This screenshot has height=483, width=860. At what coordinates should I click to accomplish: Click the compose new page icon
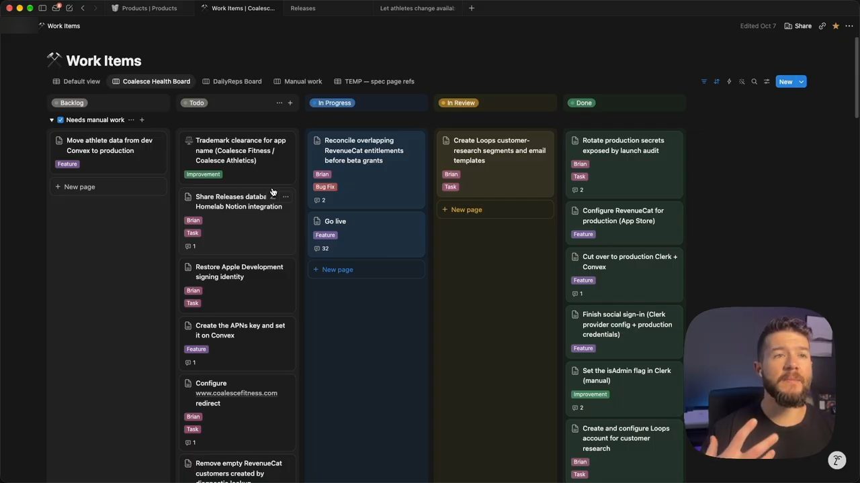(69, 8)
